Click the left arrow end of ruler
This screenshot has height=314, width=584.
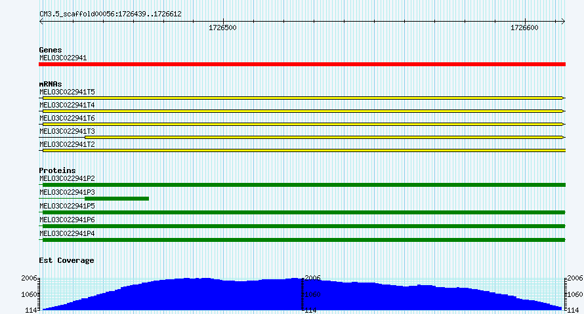click(41, 22)
